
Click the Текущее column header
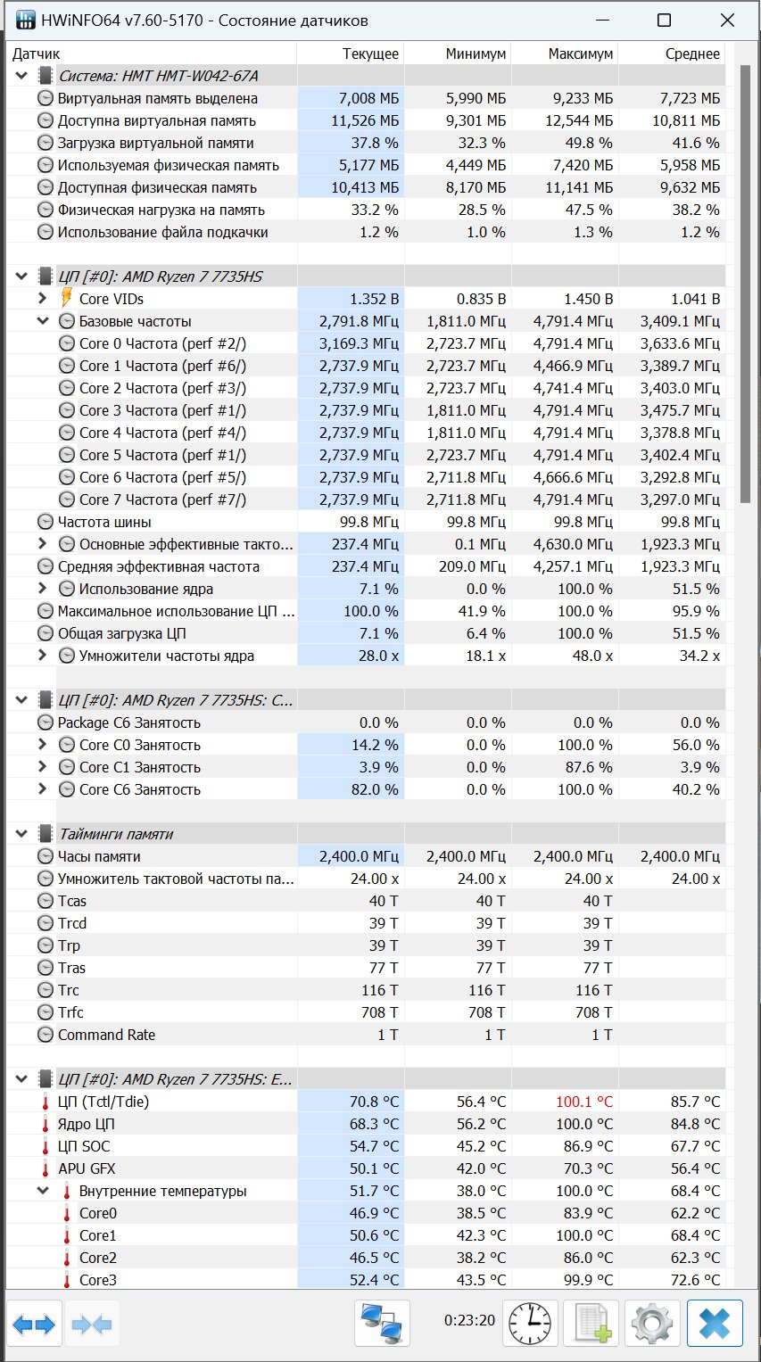point(351,54)
